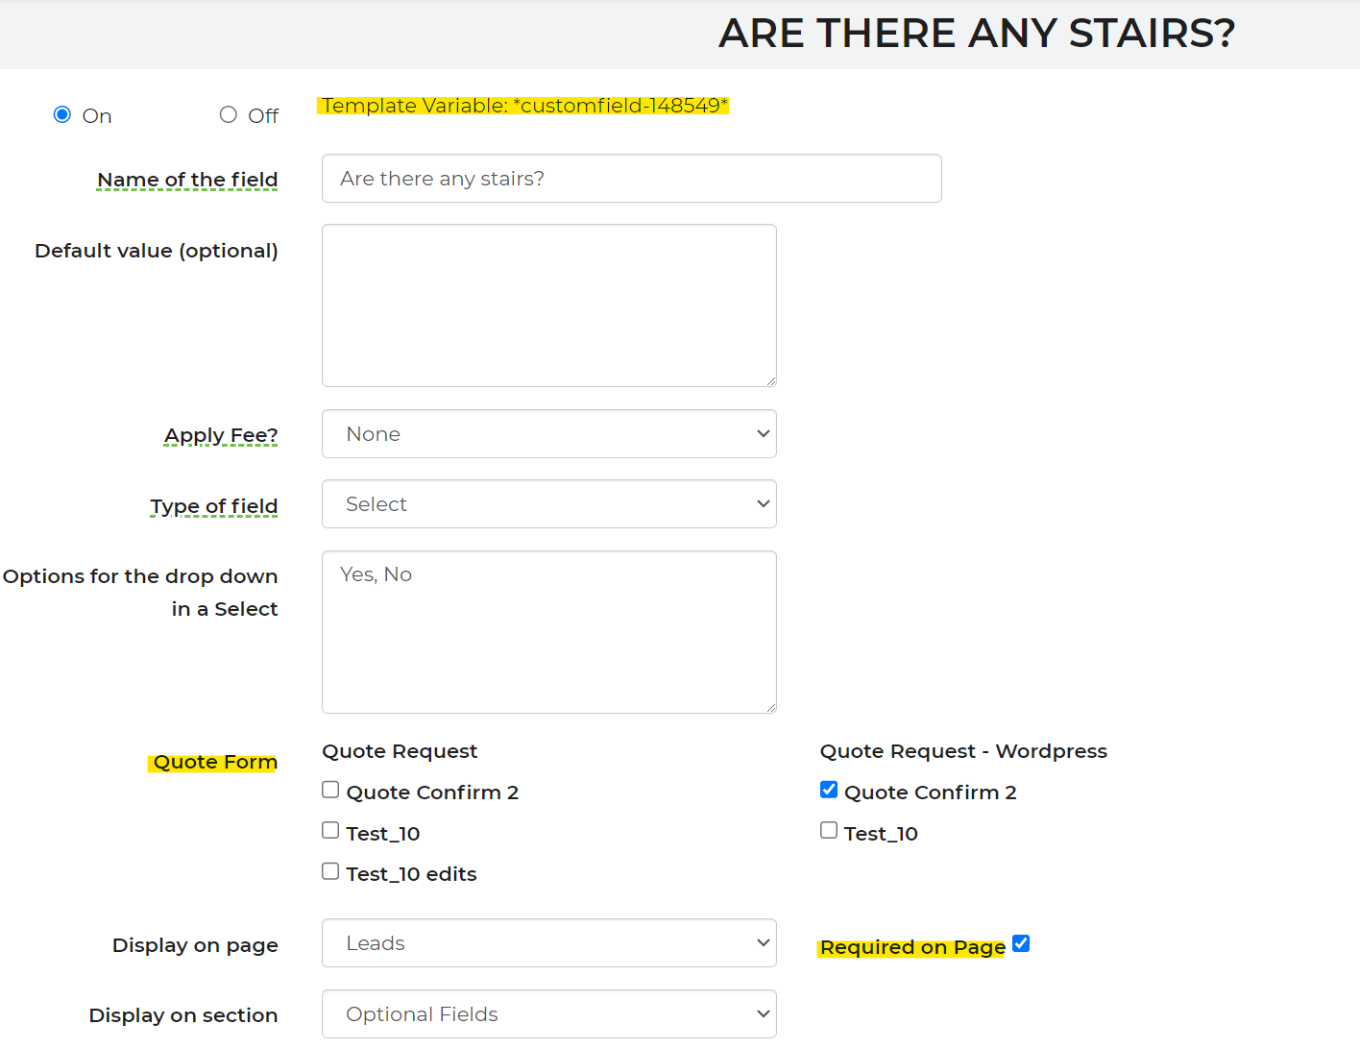Click the Template Variable customfield text
The image size is (1360, 1049).
(523, 106)
